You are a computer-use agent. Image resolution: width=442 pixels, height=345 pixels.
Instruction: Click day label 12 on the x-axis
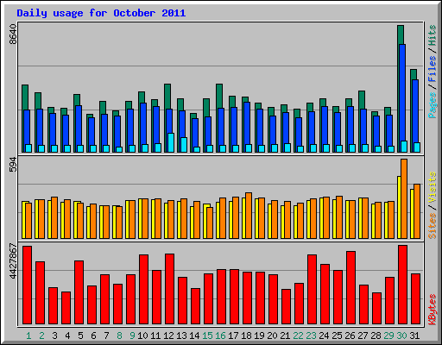coord(168,336)
